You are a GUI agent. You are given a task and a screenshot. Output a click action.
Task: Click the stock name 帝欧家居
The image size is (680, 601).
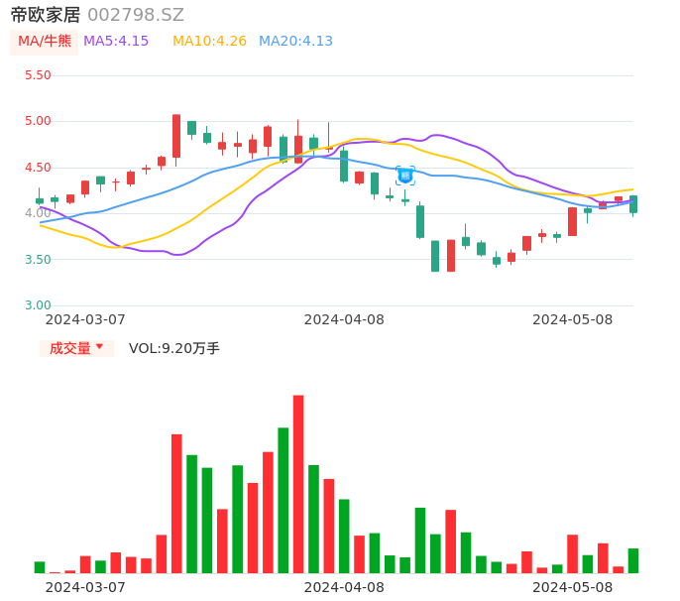tap(45, 15)
